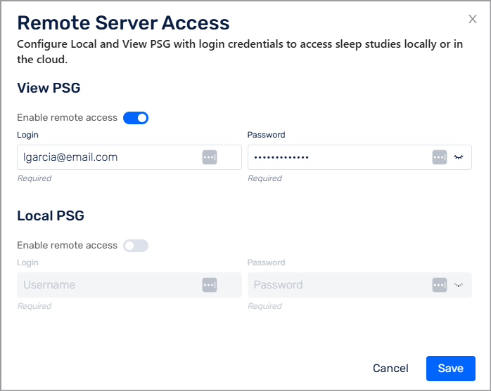Click the Local PSG Password field
The width and height of the screenshot is (491, 391).
pos(359,285)
